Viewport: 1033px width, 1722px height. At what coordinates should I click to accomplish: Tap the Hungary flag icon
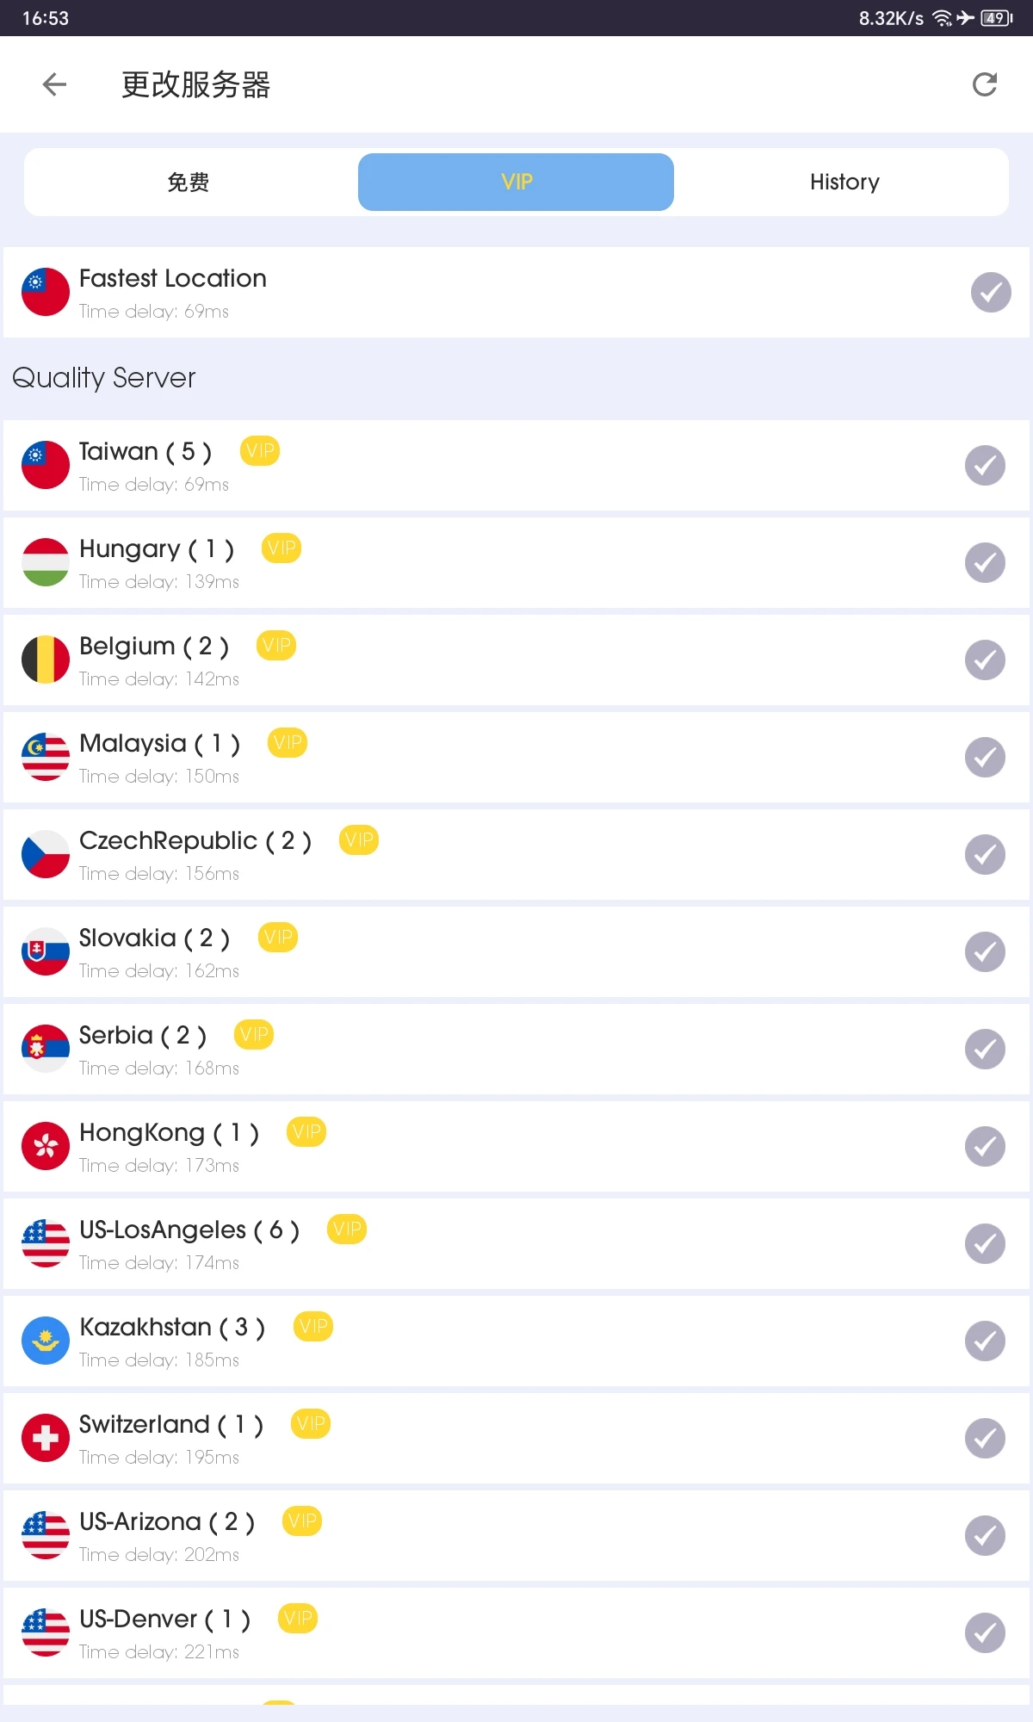[46, 562]
